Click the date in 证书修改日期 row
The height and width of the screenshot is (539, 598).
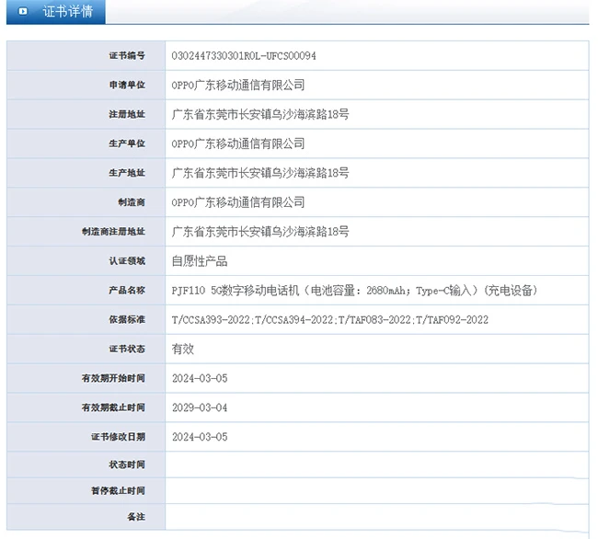[200, 437]
